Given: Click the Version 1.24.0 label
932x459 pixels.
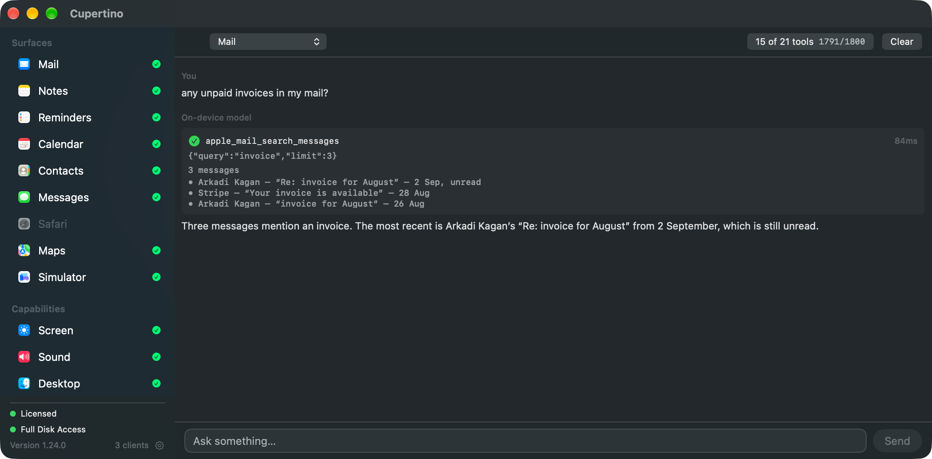Looking at the screenshot, I should (38, 445).
